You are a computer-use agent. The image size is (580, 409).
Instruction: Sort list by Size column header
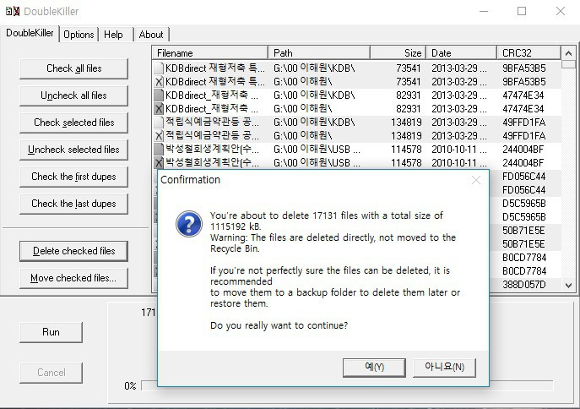point(398,53)
